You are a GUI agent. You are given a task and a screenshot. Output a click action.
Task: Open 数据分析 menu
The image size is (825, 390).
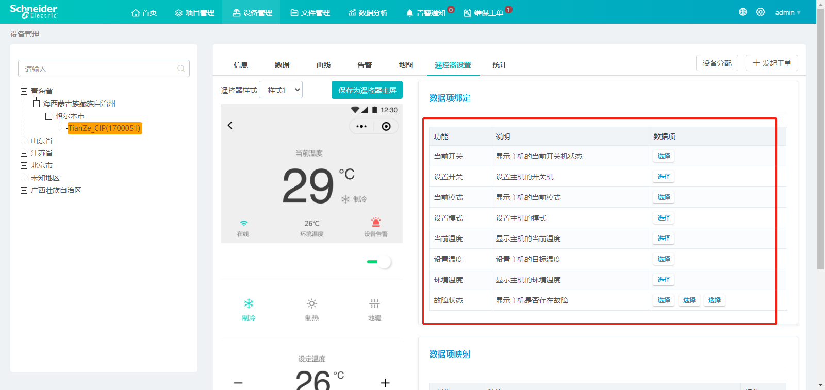(x=368, y=12)
